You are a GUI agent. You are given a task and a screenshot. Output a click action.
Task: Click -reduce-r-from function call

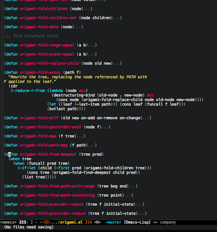pos(29,91)
